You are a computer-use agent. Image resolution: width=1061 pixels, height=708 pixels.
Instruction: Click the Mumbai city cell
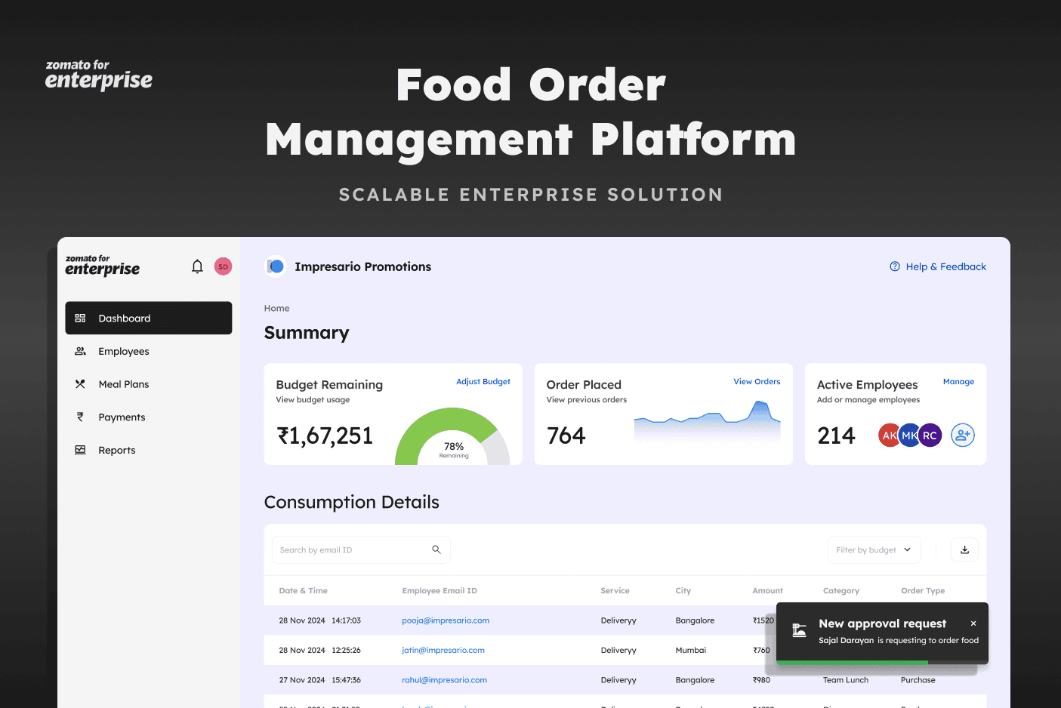[691, 650]
